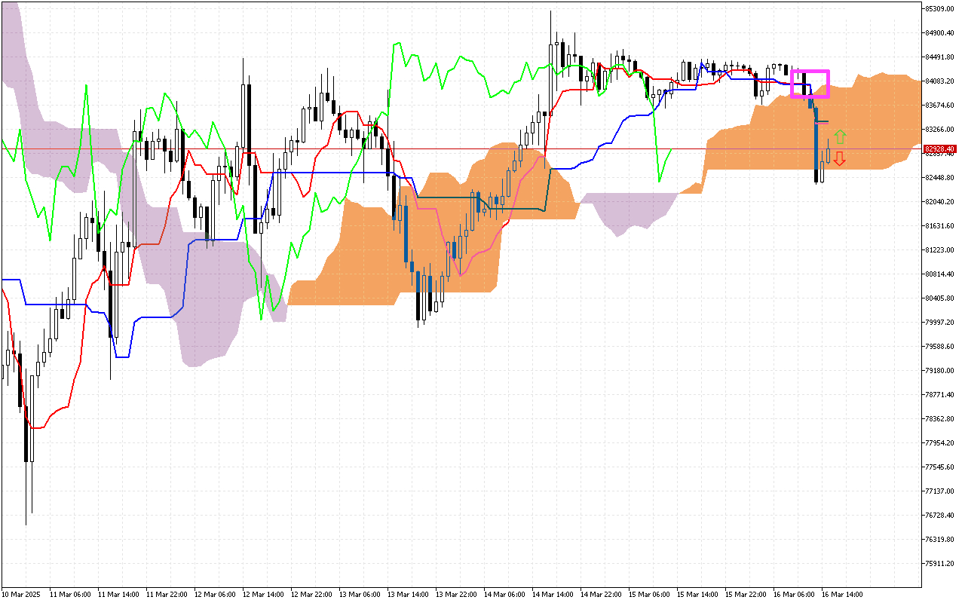Select the 13 Mar 22:00 time label

tap(456, 595)
